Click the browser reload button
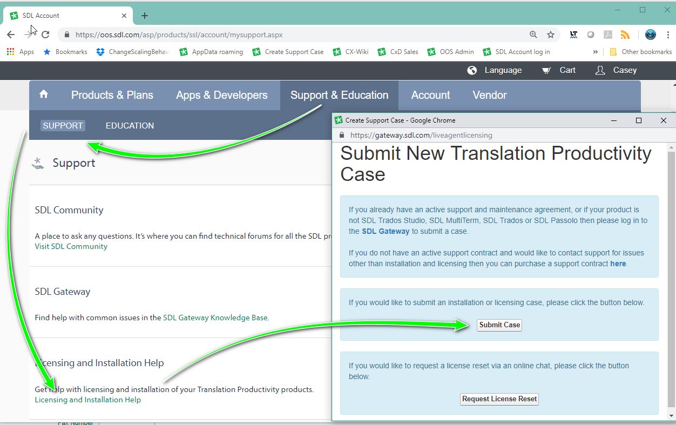Viewport: 676px width, 425px height. [45, 35]
